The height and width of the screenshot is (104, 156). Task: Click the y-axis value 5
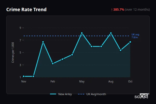pos(20,53)
